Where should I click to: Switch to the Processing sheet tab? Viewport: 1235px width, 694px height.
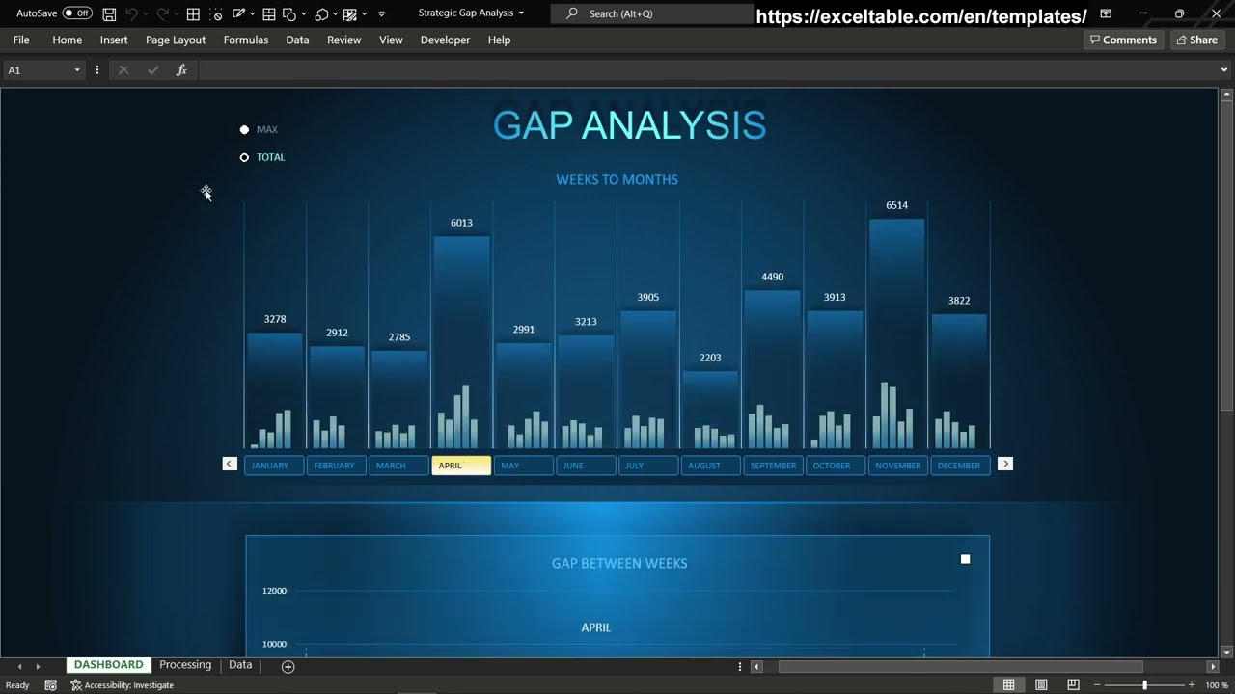click(x=185, y=665)
